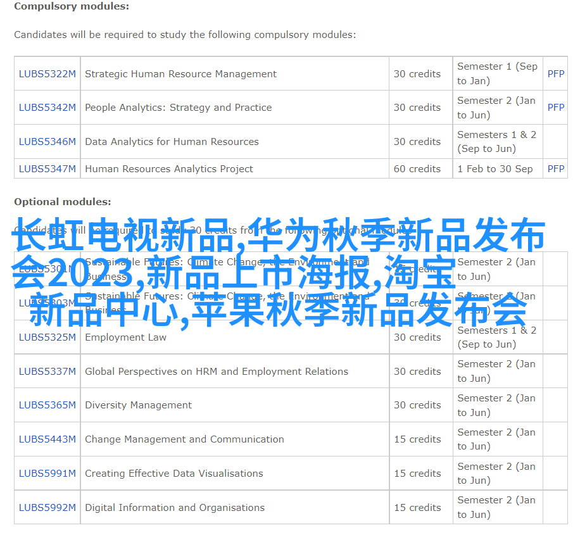Open the LUBS5347M module link
This screenshot has height=535, width=580.
(47, 168)
